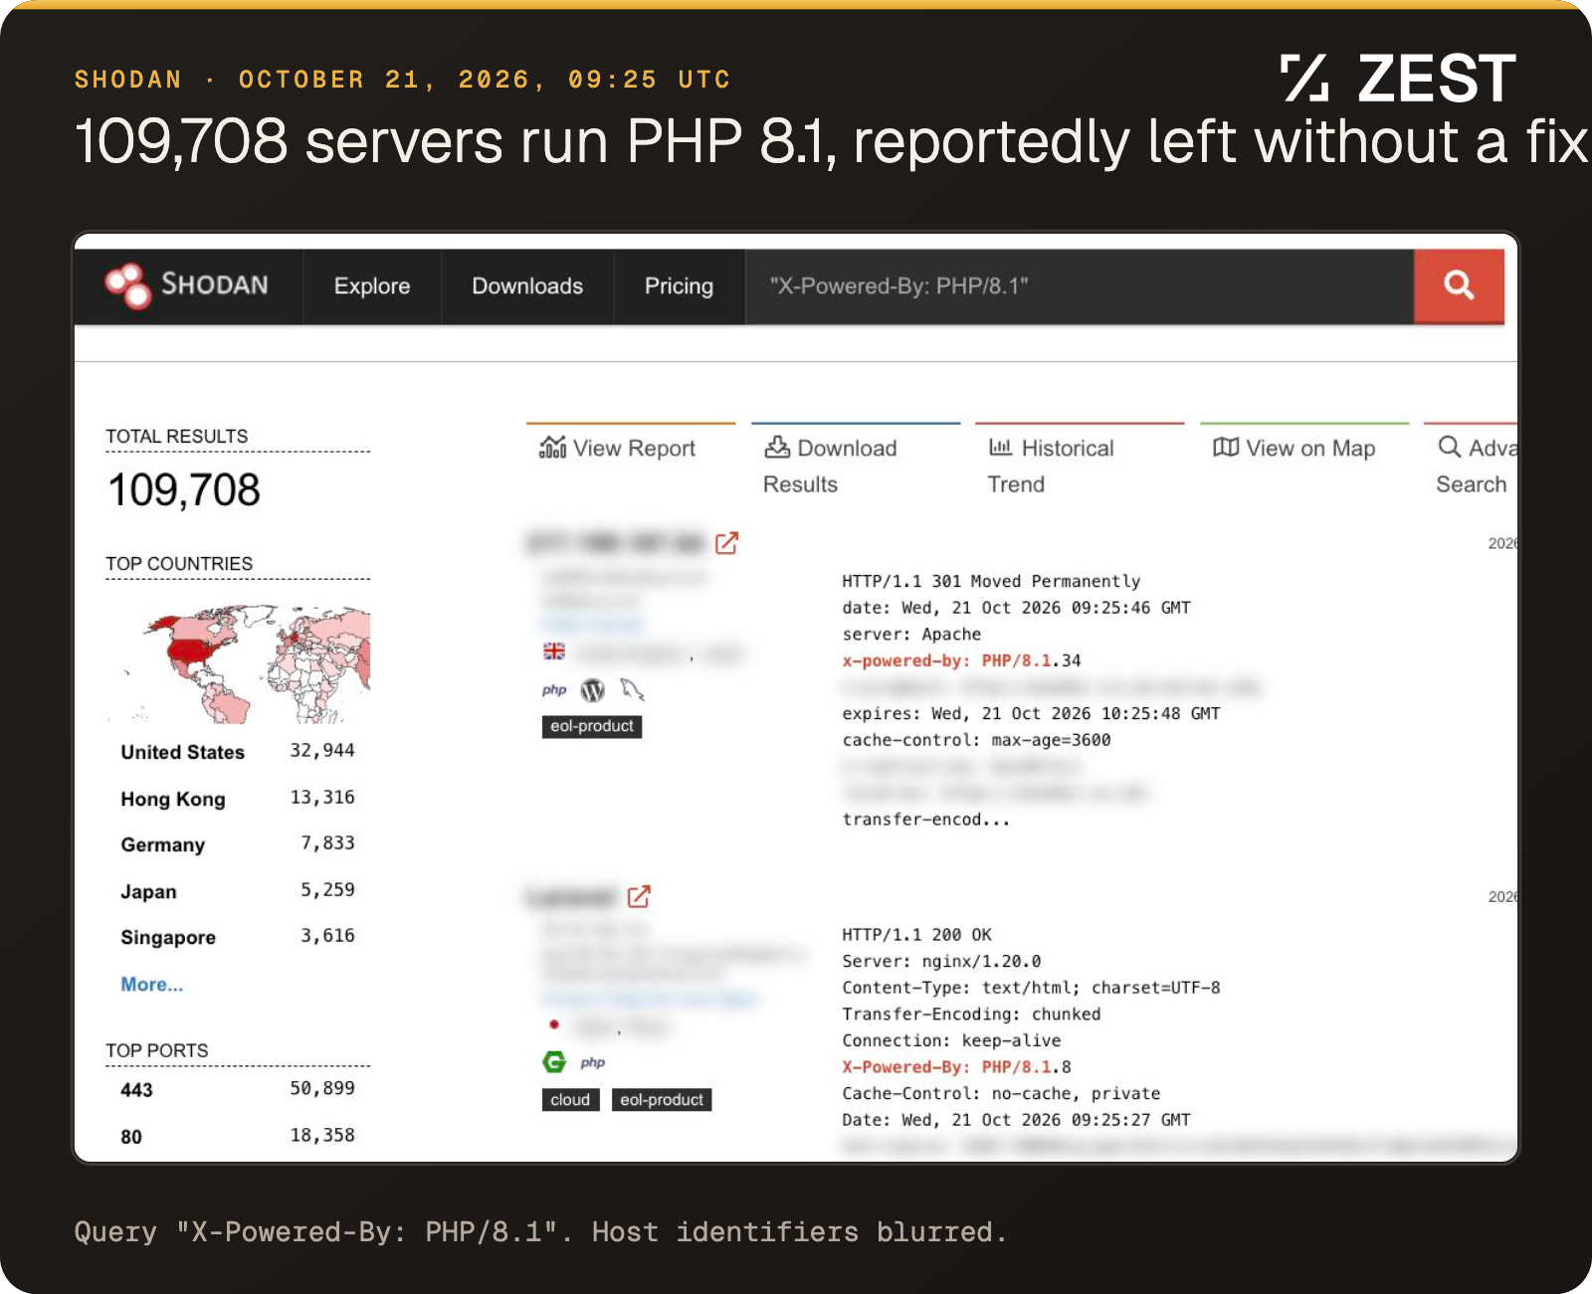
Task: Click the php icon in second result
Action: [x=593, y=1062]
